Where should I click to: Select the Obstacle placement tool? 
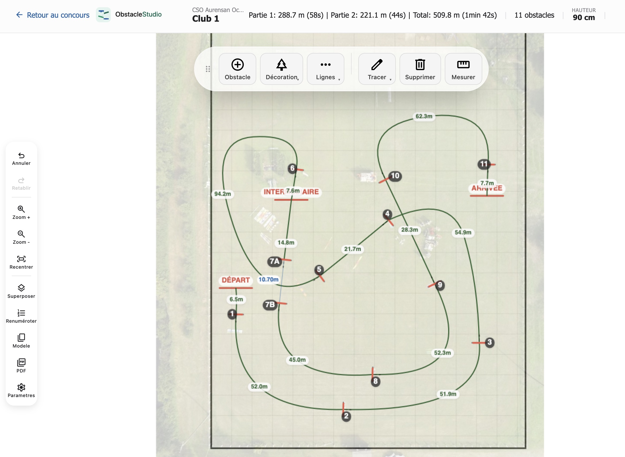[237, 68]
